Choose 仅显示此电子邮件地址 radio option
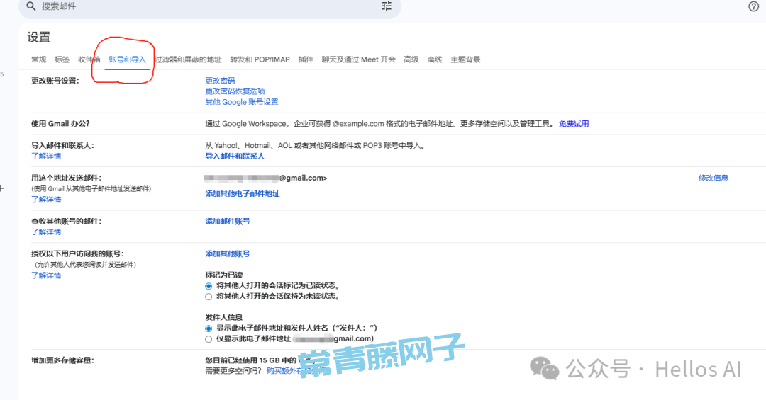Viewport: 766px width, 400px height. point(209,339)
